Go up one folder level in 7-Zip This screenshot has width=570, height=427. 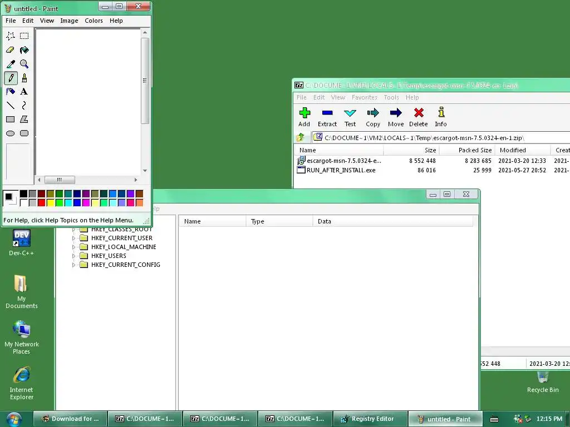(301, 138)
